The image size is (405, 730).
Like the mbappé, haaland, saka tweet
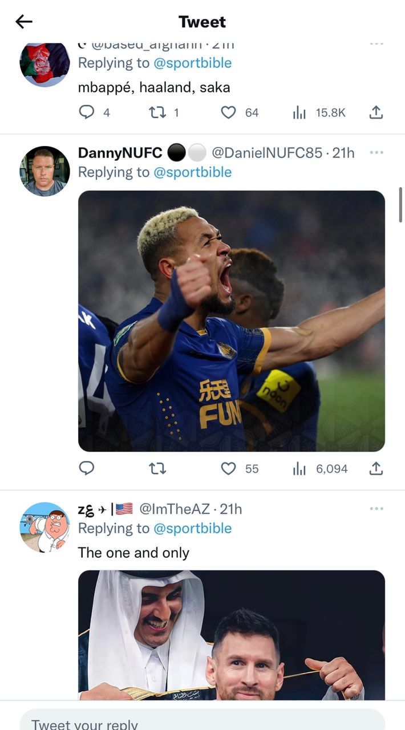tap(228, 112)
